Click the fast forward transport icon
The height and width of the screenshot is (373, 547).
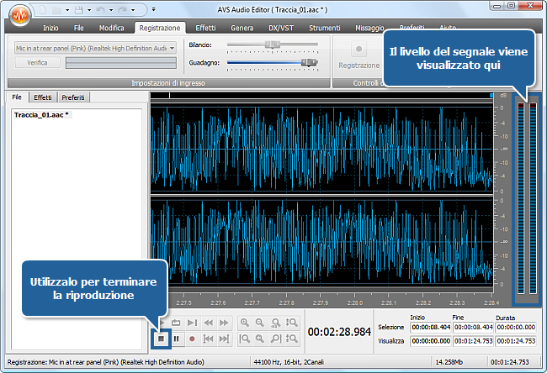[x=224, y=323]
